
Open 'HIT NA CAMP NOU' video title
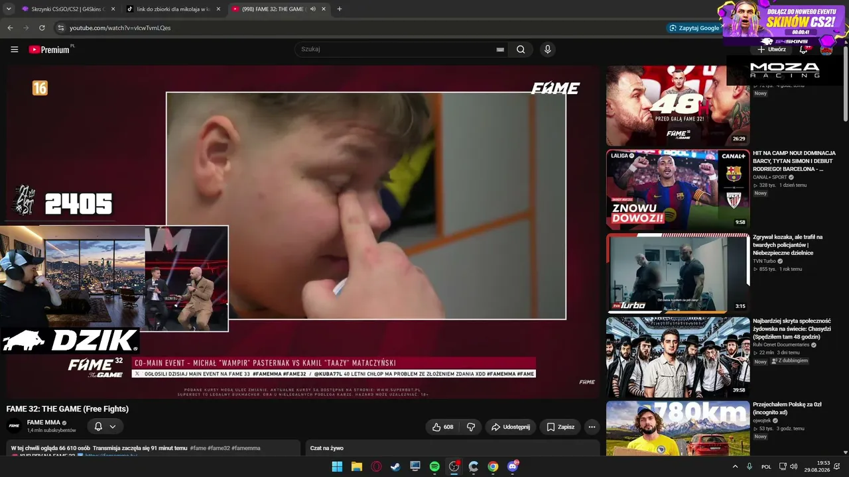click(x=794, y=161)
